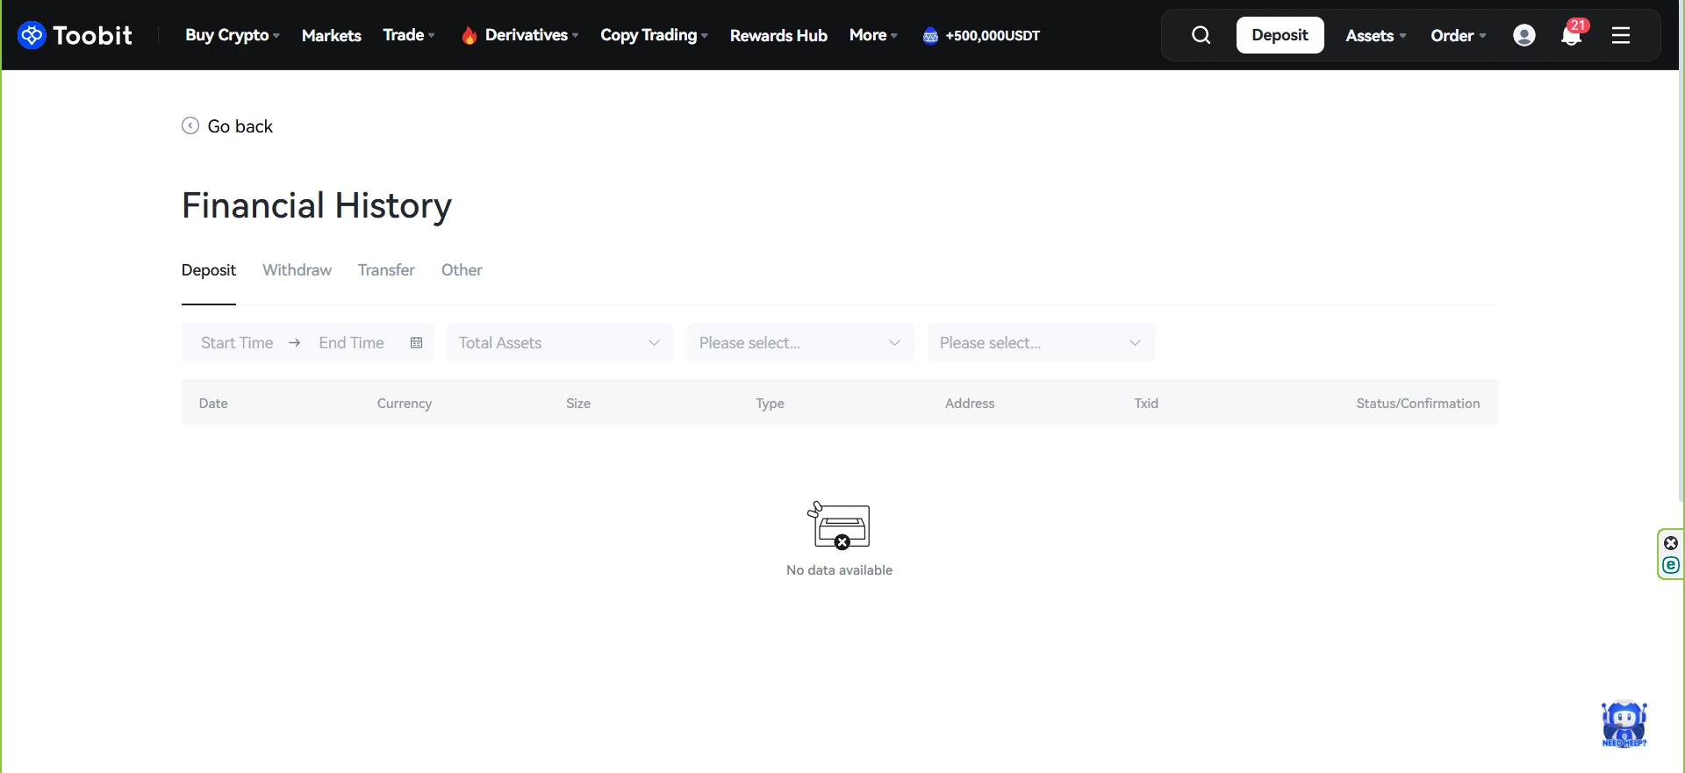Open the Need Help chatbot robot
The height and width of the screenshot is (773, 1685).
click(1624, 724)
